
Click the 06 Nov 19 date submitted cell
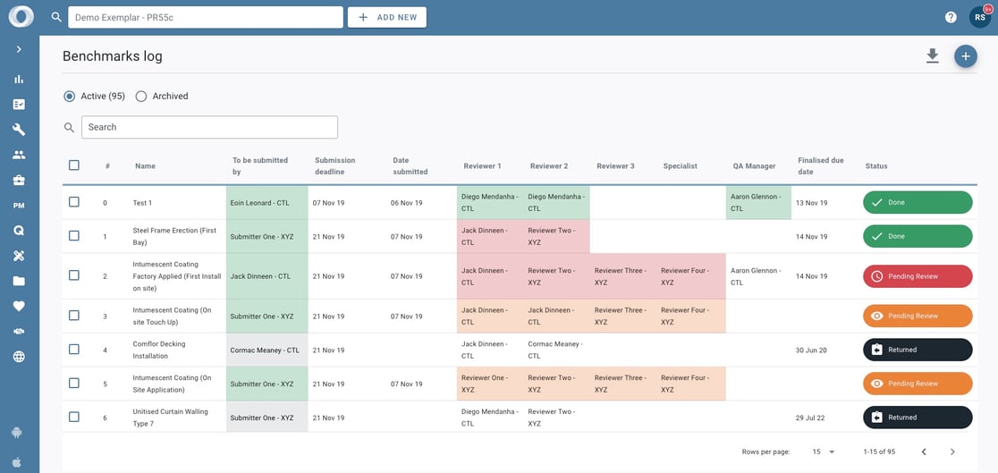coord(407,203)
